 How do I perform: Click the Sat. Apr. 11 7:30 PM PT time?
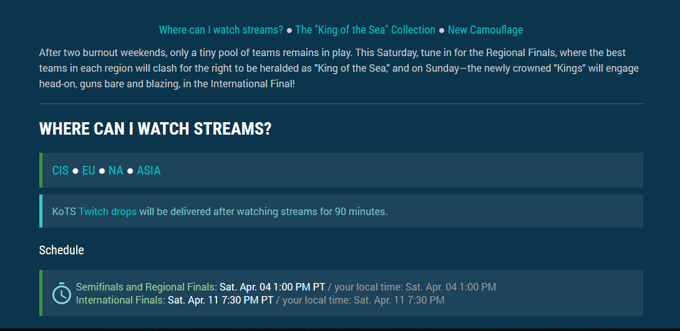(x=220, y=300)
